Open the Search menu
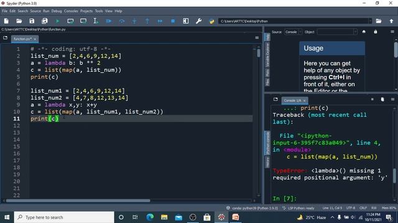Image resolution: width=398 pixels, height=223 pixels. [23, 11]
